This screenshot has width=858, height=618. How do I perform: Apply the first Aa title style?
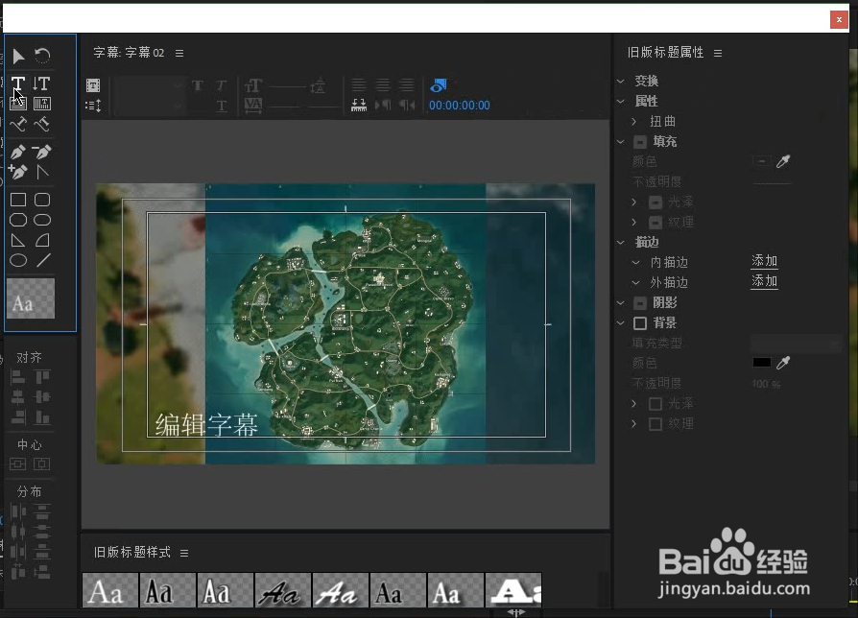(110, 590)
